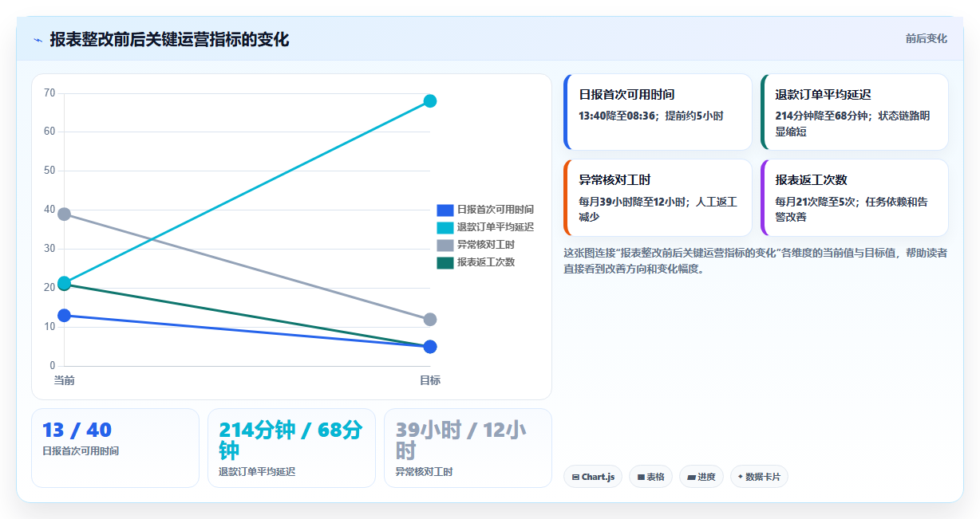
Task: Click the blue data point at 当前 near 13
Action: (64, 316)
